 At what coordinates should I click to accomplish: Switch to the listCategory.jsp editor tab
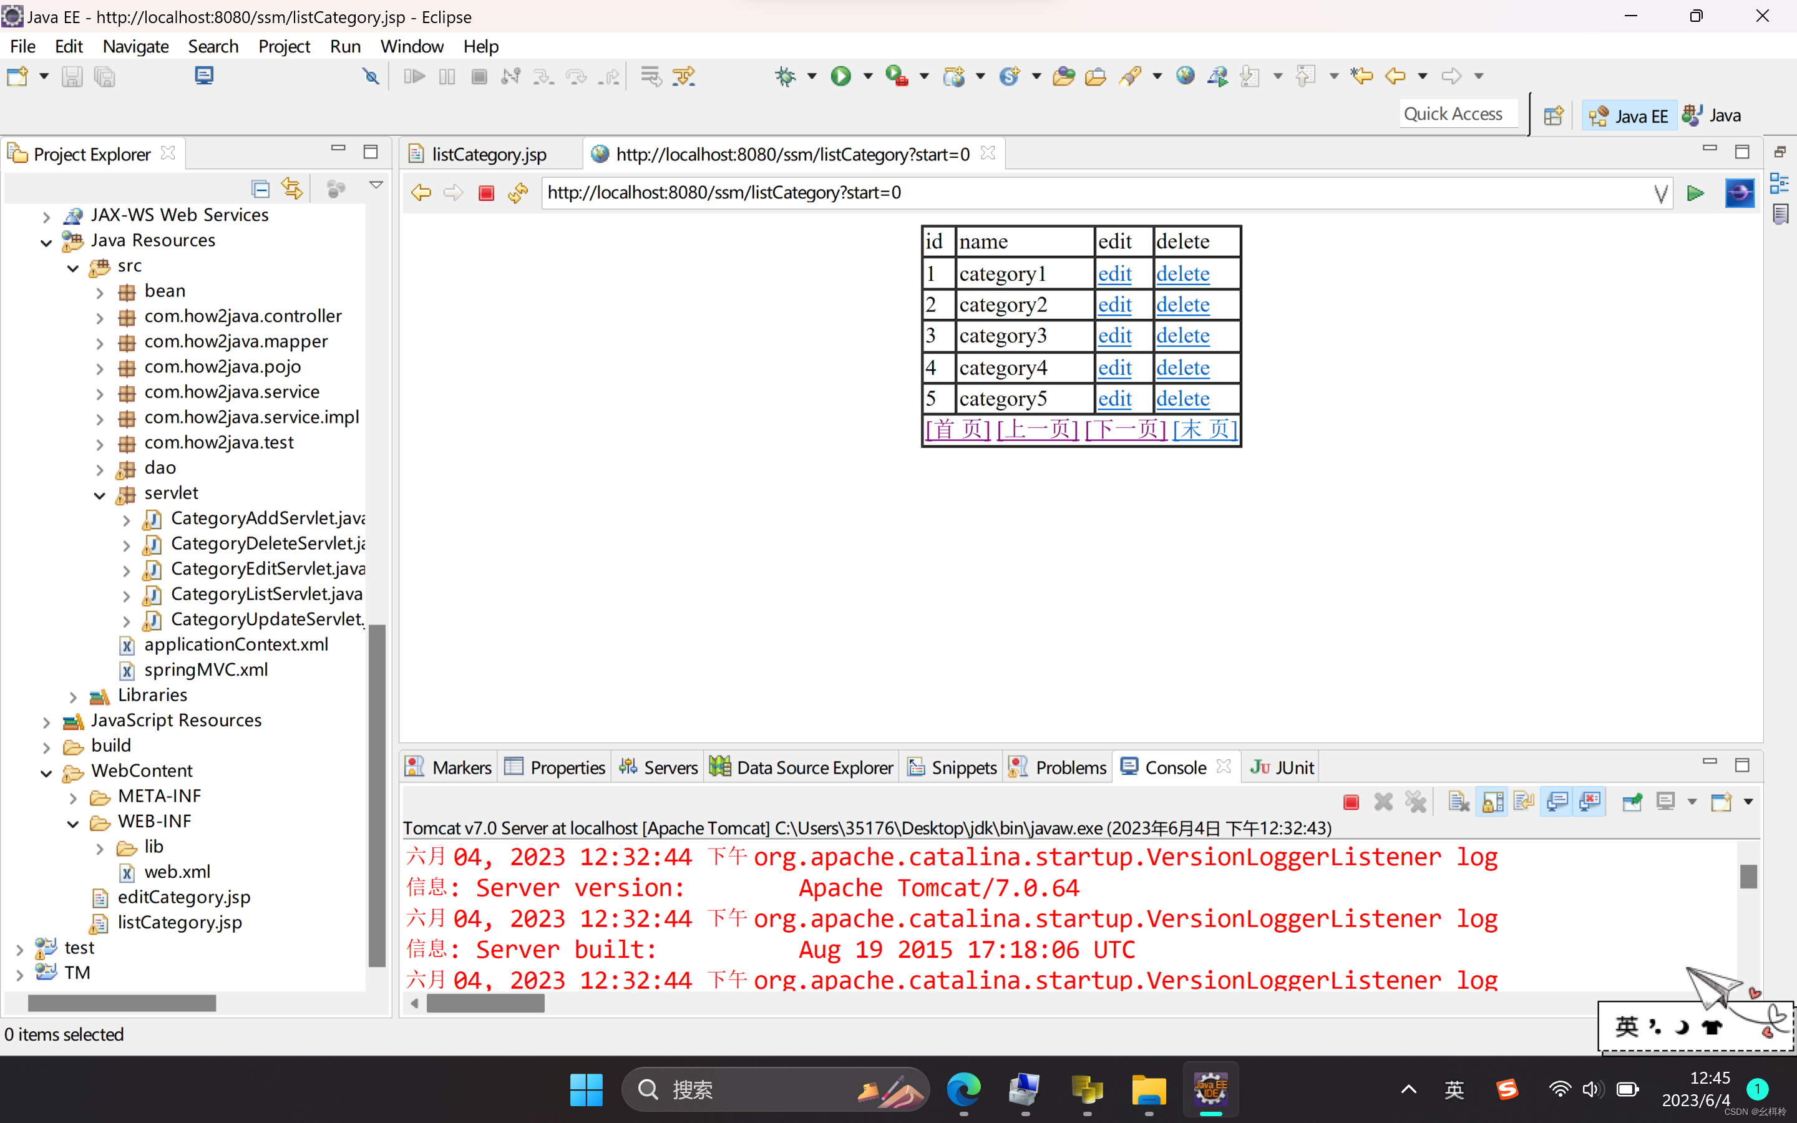489,155
